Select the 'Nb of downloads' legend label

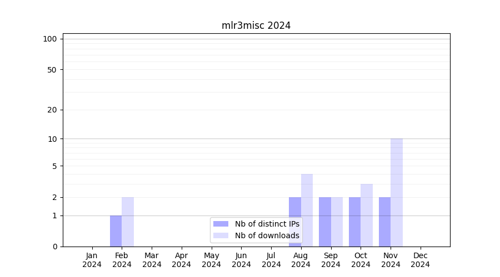pos(267,235)
